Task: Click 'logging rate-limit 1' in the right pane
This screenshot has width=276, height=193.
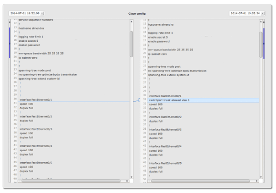Action: 161,33
